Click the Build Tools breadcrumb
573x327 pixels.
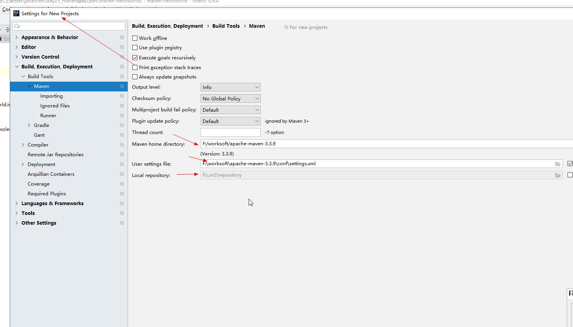coord(226,26)
